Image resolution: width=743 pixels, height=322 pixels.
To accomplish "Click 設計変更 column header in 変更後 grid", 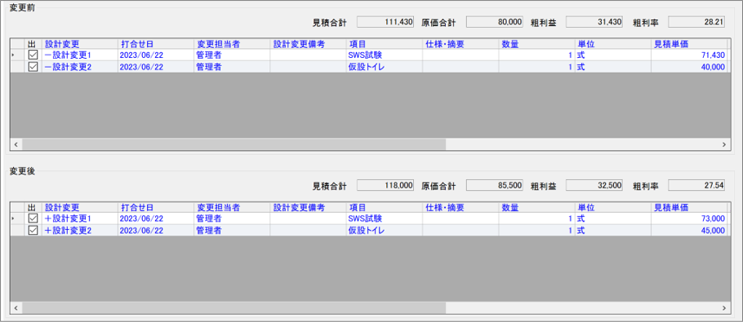I will point(80,208).
